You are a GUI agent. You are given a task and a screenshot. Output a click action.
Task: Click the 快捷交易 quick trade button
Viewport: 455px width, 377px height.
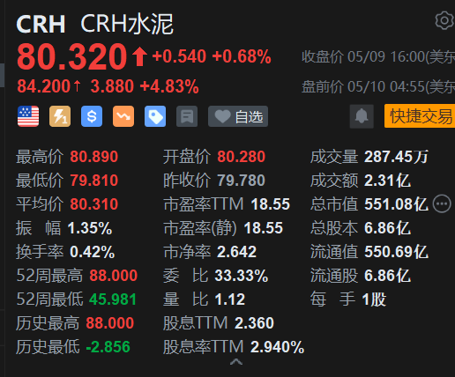[420, 116]
